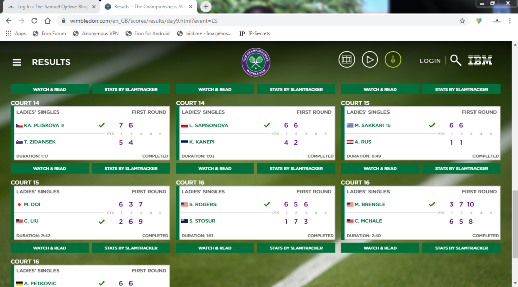Open Stats by Slamtracker under Sakkari match

point(461,168)
